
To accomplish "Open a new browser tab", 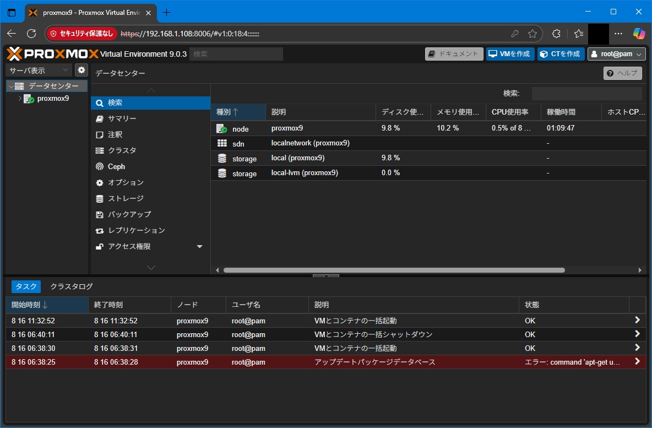I will 166,13.
